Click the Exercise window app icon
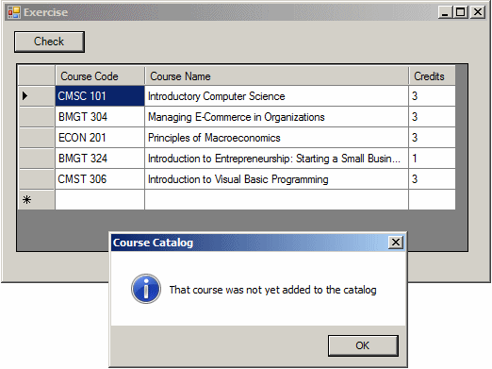The image size is (492, 369). pos(14,12)
